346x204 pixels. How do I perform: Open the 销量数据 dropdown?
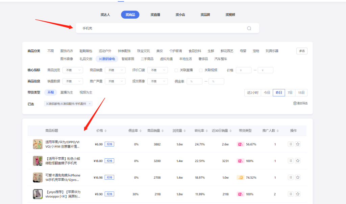(x=73, y=81)
